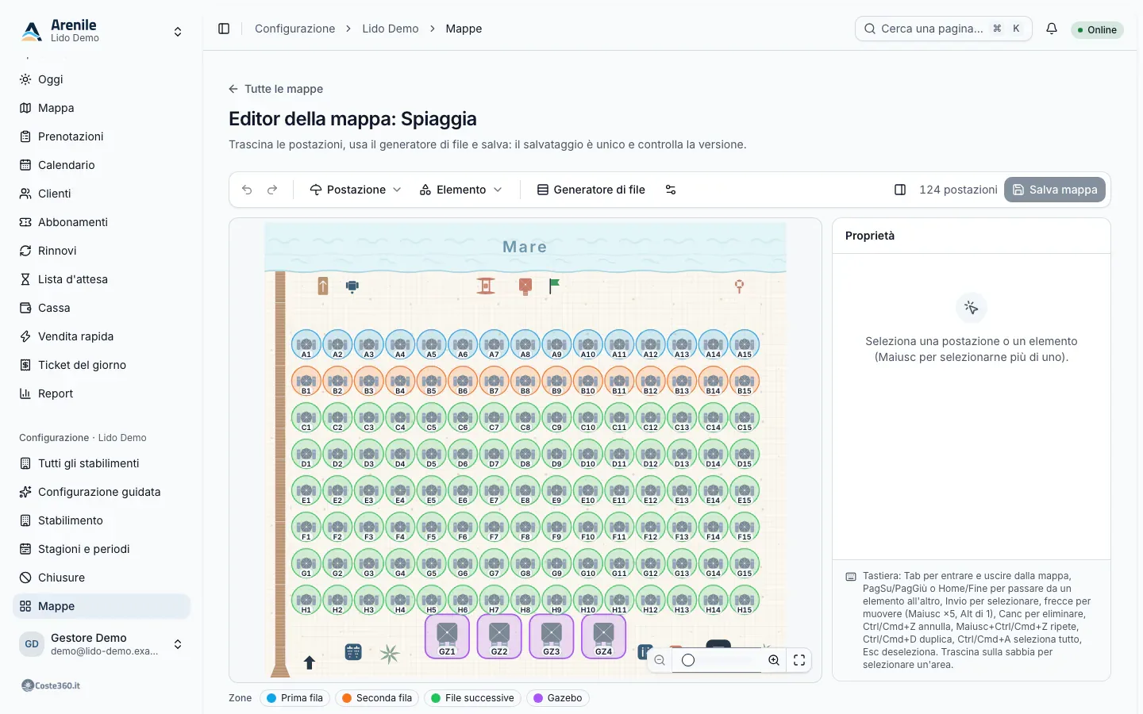
Task: Select gazebo GZ1 on the map
Action: [x=447, y=636]
